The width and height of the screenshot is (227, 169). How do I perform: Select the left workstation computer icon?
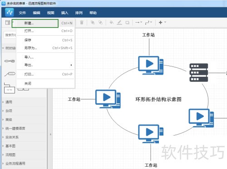(108, 99)
